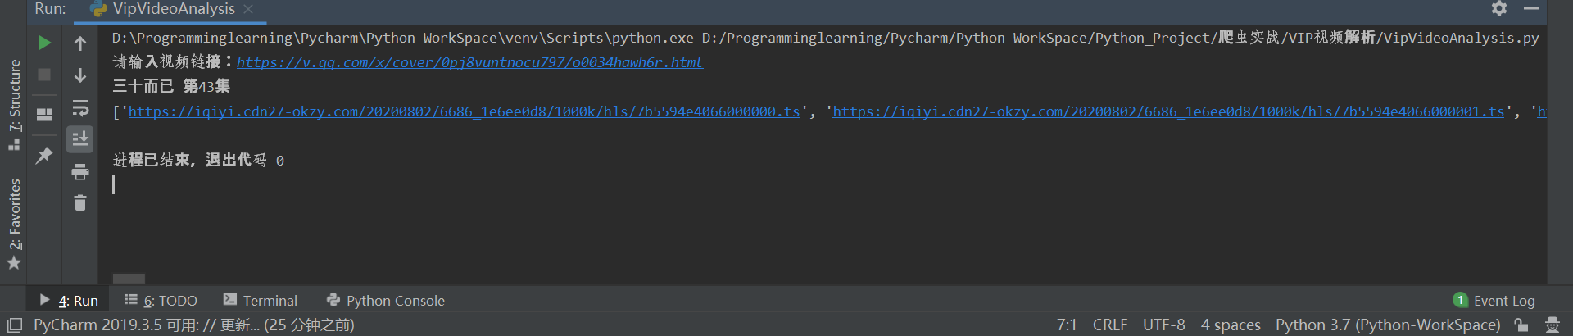Open the v.qq.com video link
This screenshot has height=336, width=1573.
(x=470, y=62)
